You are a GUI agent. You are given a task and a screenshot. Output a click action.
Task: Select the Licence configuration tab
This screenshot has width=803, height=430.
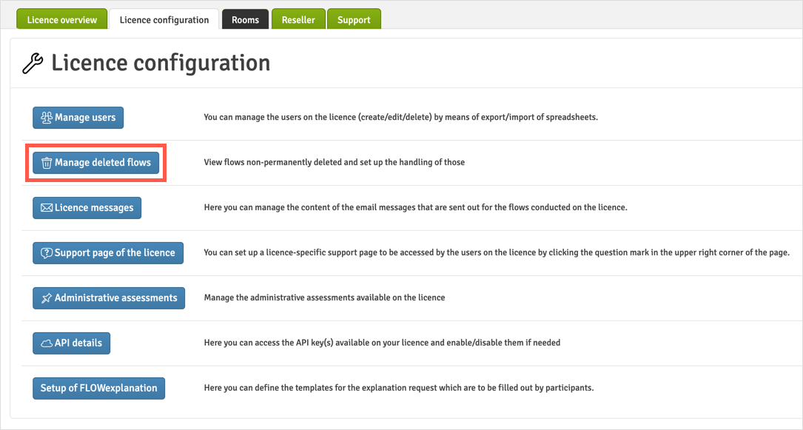(164, 20)
